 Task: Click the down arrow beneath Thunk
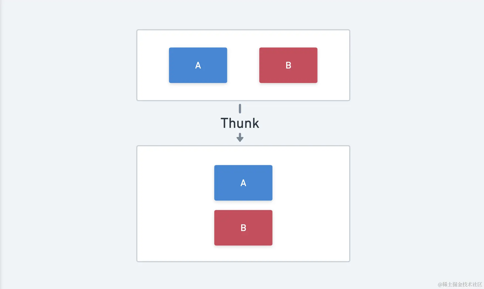(240, 137)
